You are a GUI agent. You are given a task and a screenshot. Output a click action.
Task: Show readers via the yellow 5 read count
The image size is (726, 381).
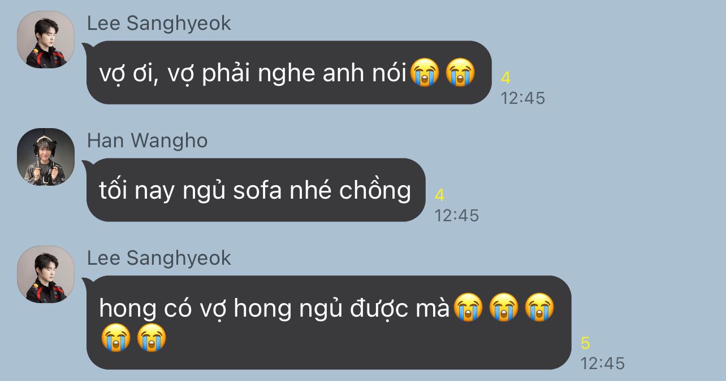[x=586, y=343]
